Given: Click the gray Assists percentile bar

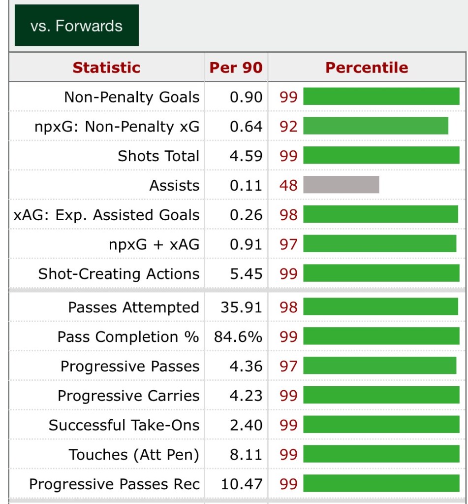Looking at the screenshot, I should pos(341,185).
